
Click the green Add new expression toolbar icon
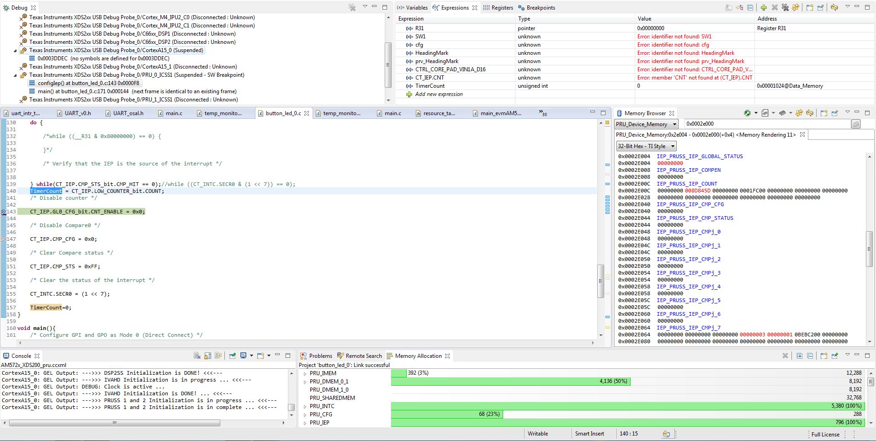click(764, 7)
